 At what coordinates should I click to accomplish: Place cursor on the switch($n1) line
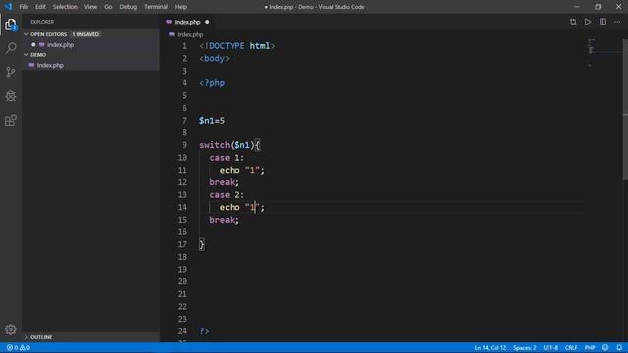[230, 145]
